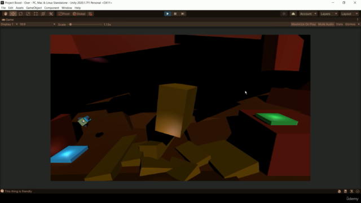Select the Move tool
Screen dimensions: 361x203
(13, 14)
